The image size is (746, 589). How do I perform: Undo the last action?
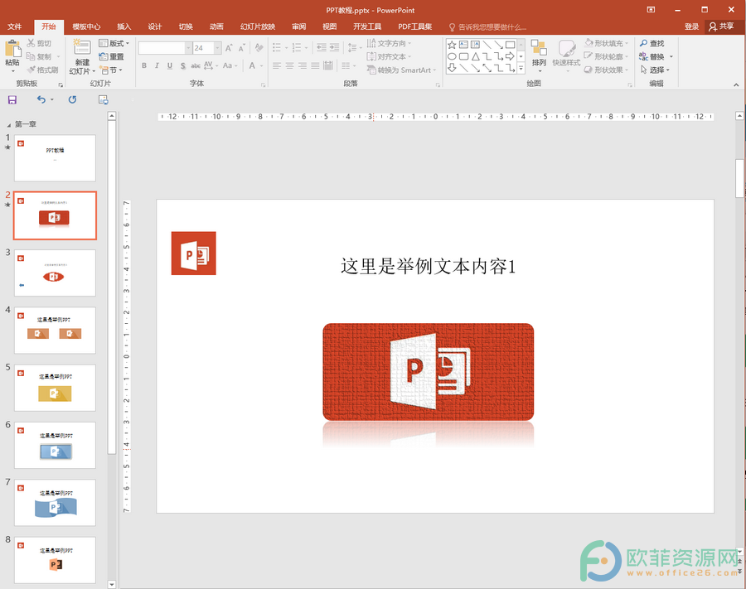click(x=42, y=100)
